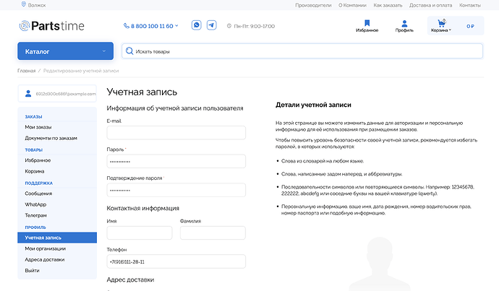499x291 pixels.
Task: Open Избранное bookmark icon in header
Action: point(367,26)
